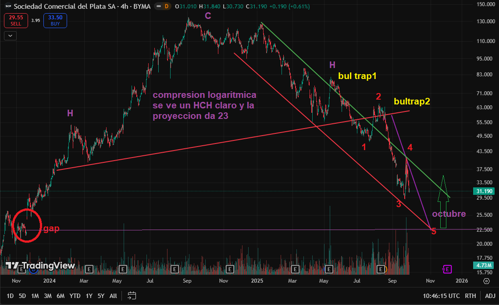499x305 pixels.
Task: Click the 29.55 SELL button
Action: 16,21
